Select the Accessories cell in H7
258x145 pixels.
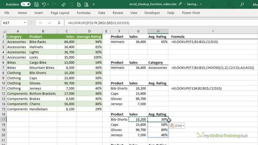click(x=158, y=68)
